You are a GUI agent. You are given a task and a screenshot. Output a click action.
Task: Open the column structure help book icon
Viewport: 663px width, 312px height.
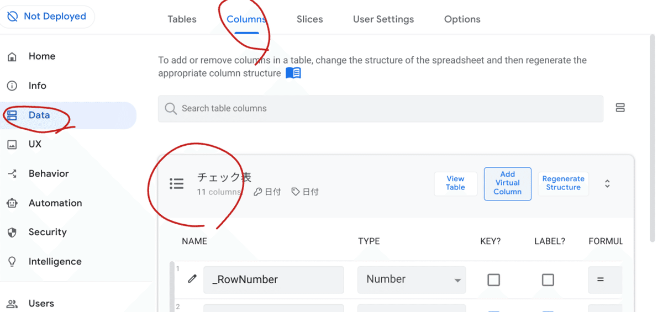[x=293, y=73]
